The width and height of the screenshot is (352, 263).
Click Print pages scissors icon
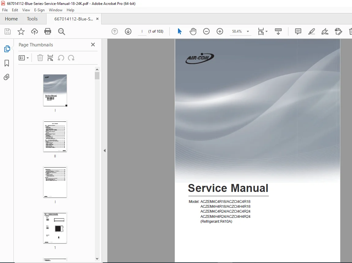pos(50,58)
